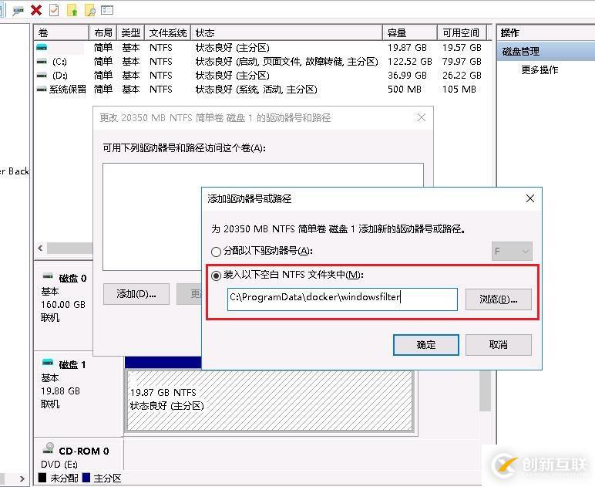This screenshot has height=487, width=595.
Task: Confirm with the 确定 button
Action: pyautogui.click(x=425, y=345)
